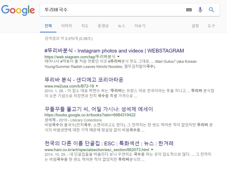Click snippet text starting 2014. 10. 29.
The height and width of the screenshot is (170, 227).
click(128, 157)
